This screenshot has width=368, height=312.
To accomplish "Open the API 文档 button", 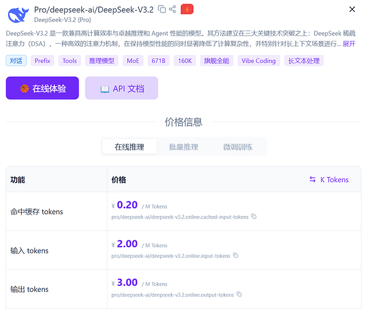I will (x=122, y=88).
